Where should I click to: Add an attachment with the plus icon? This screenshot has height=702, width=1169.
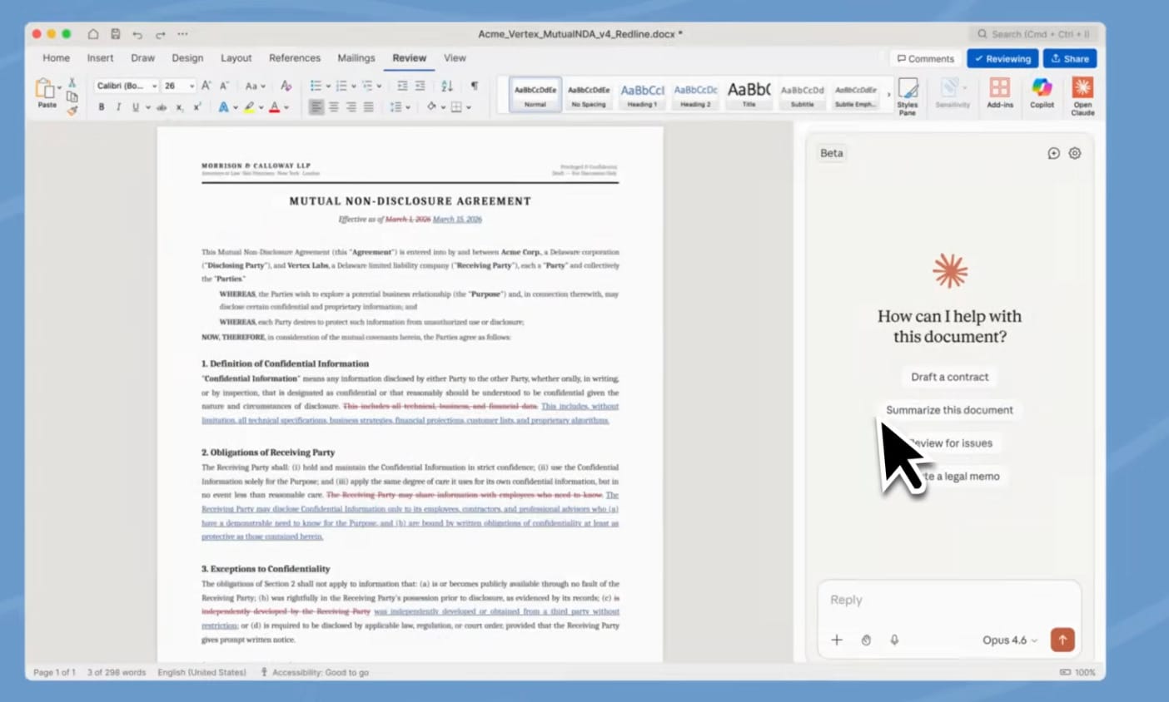(x=837, y=640)
